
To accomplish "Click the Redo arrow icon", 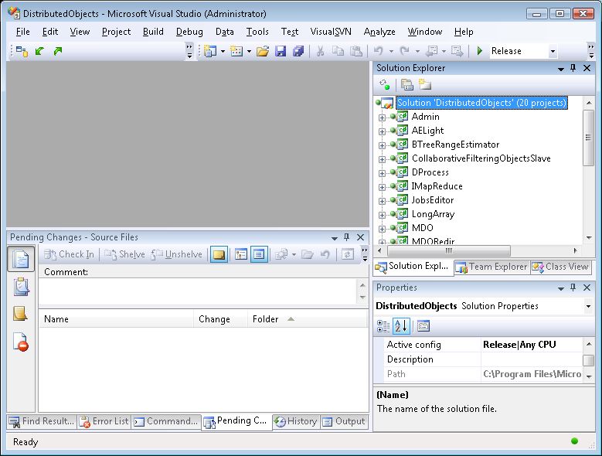I will 405,51.
